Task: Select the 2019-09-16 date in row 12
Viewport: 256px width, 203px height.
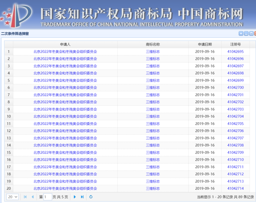Action: click(x=205, y=131)
